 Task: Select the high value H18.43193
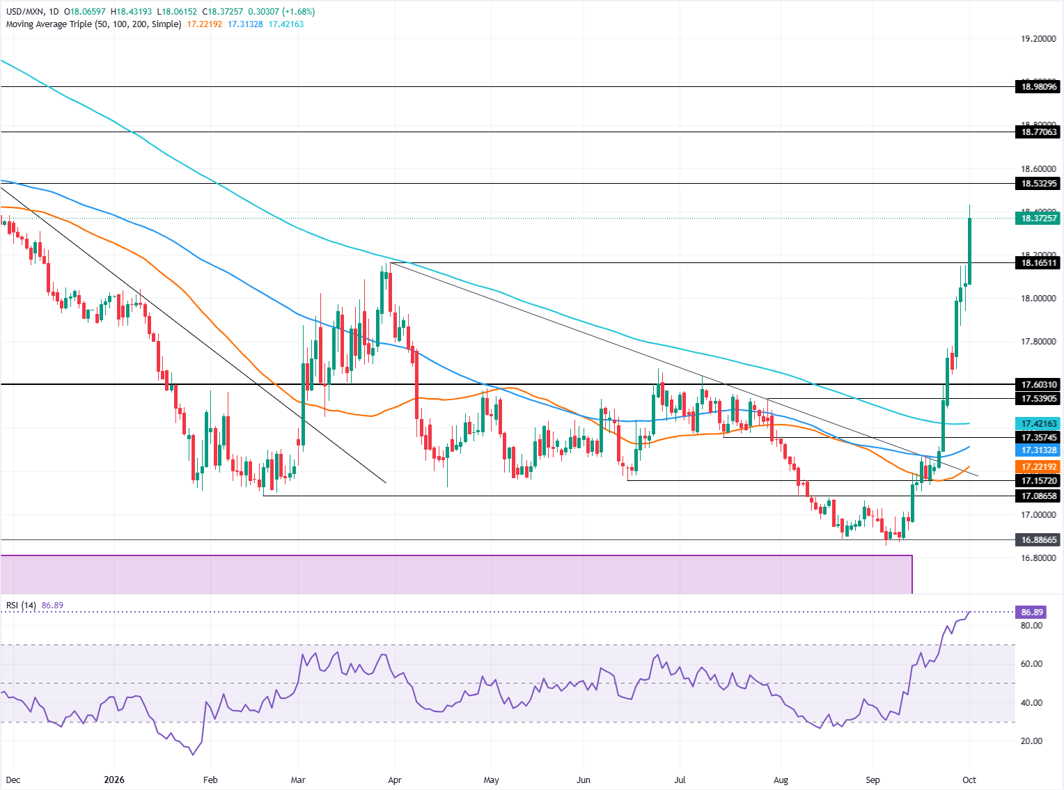click(x=132, y=12)
